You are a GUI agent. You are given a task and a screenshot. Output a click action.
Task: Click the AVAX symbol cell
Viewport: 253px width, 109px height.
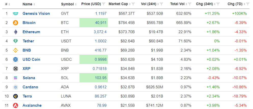[66, 106]
